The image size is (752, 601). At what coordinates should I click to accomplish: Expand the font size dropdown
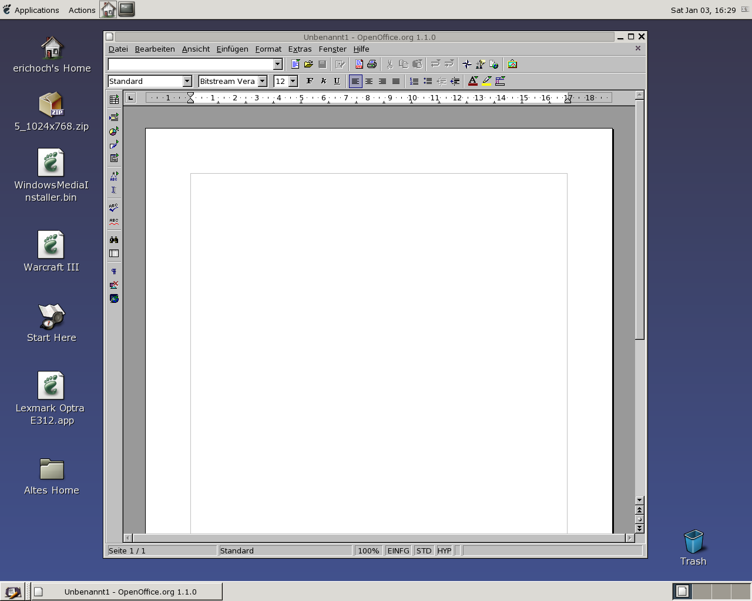[x=293, y=82]
